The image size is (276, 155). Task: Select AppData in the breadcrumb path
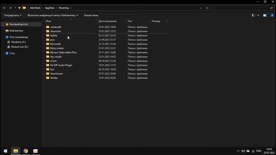coord(50,8)
